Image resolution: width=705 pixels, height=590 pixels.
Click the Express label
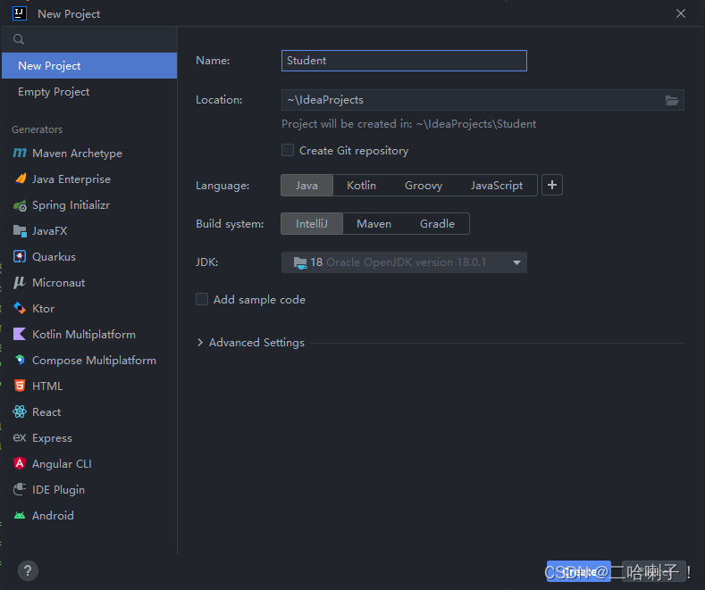[52, 437]
